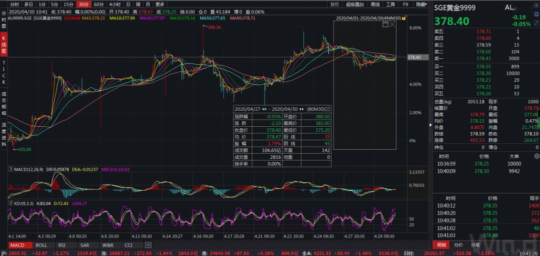Open the 分笔 tick-by-tick tab
The height and width of the screenshot is (256, 540).
[x=475, y=245]
